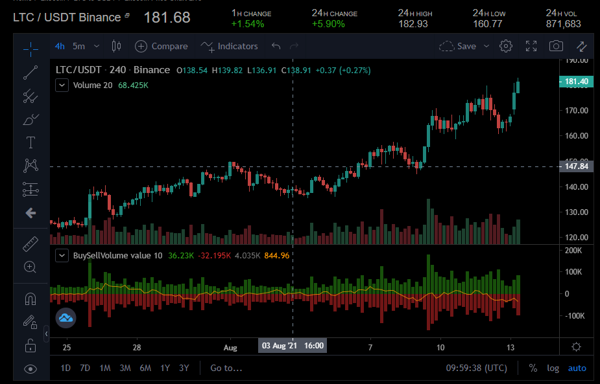Click the Save cloud button

pos(457,46)
